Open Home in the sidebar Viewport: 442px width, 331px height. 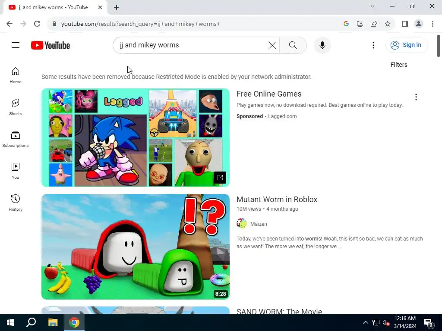[16, 75]
